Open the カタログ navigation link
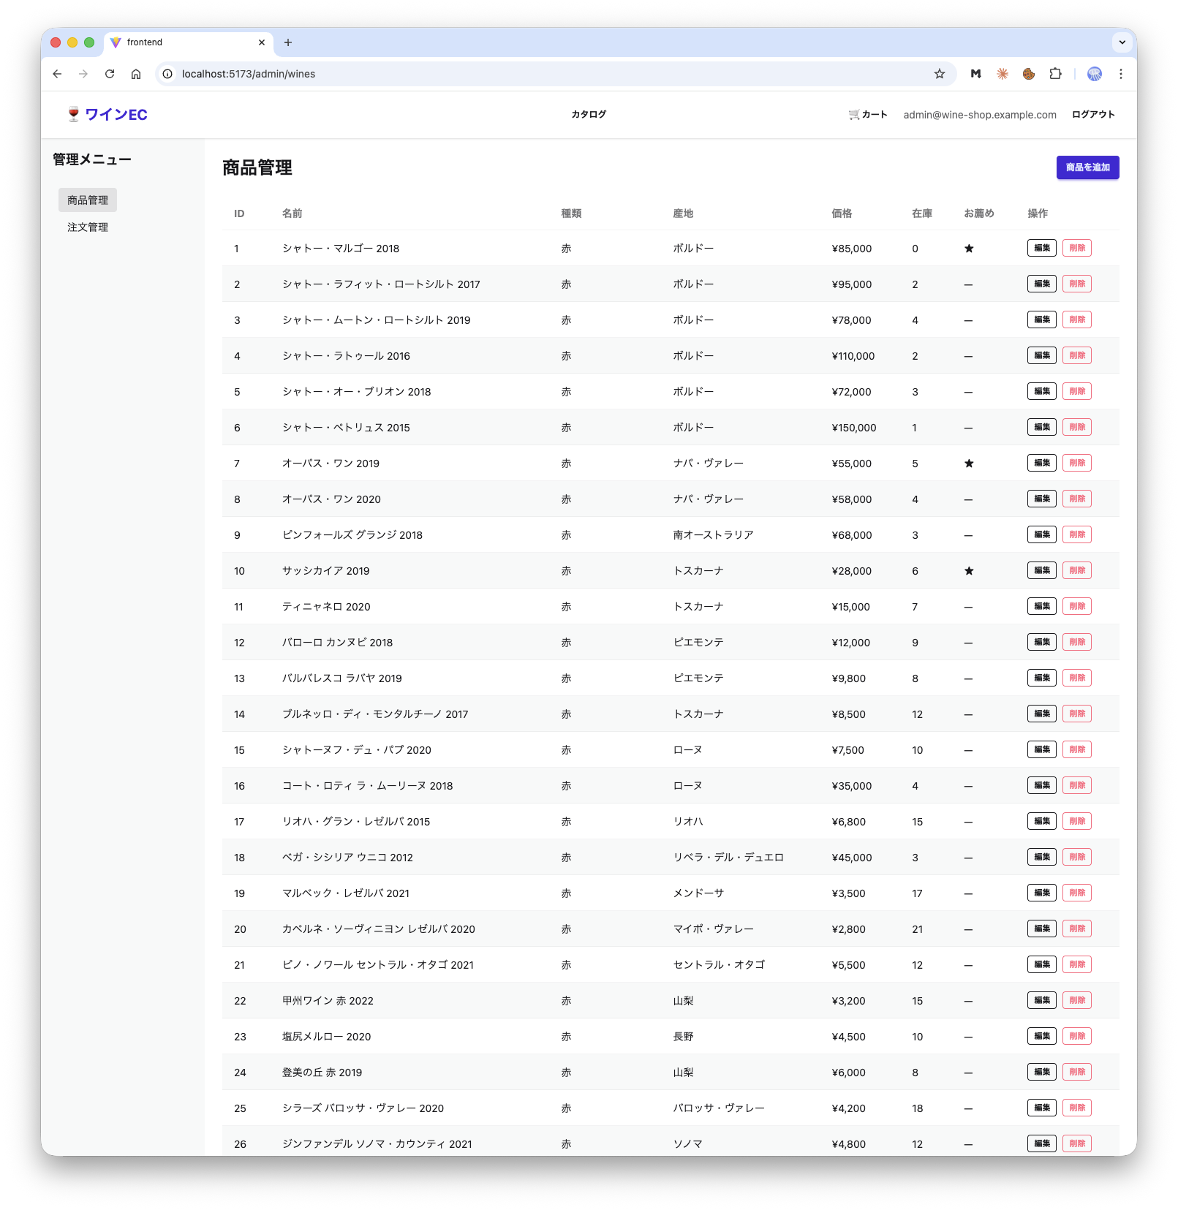The height and width of the screenshot is (1210, 1178). [589, 115]
